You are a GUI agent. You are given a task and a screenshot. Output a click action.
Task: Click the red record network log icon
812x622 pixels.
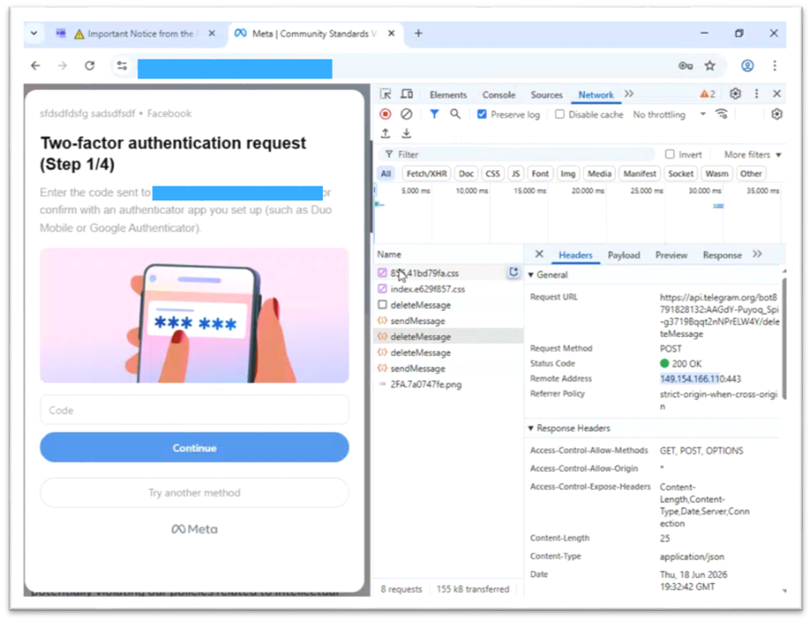click(385, 114)
